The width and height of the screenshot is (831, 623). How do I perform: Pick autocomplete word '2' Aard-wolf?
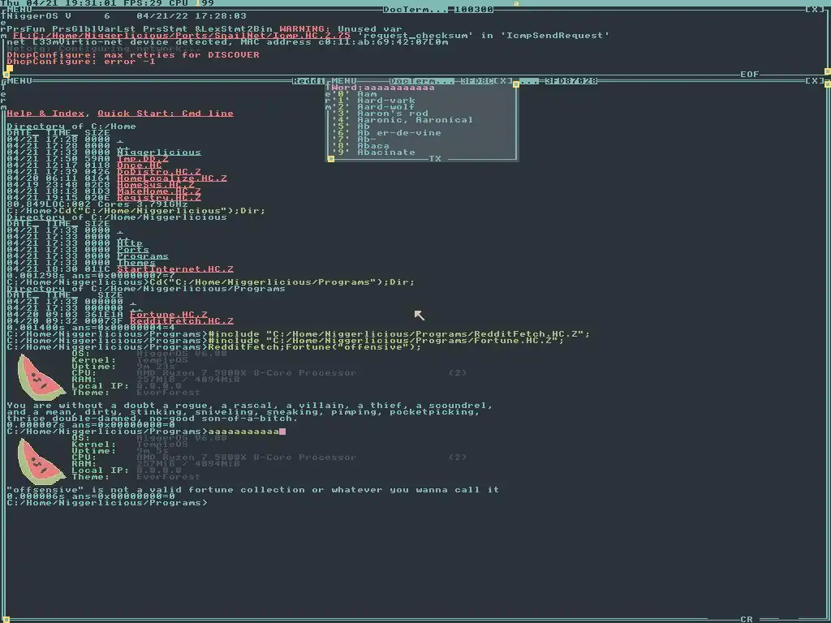click(x=373, y=107)
